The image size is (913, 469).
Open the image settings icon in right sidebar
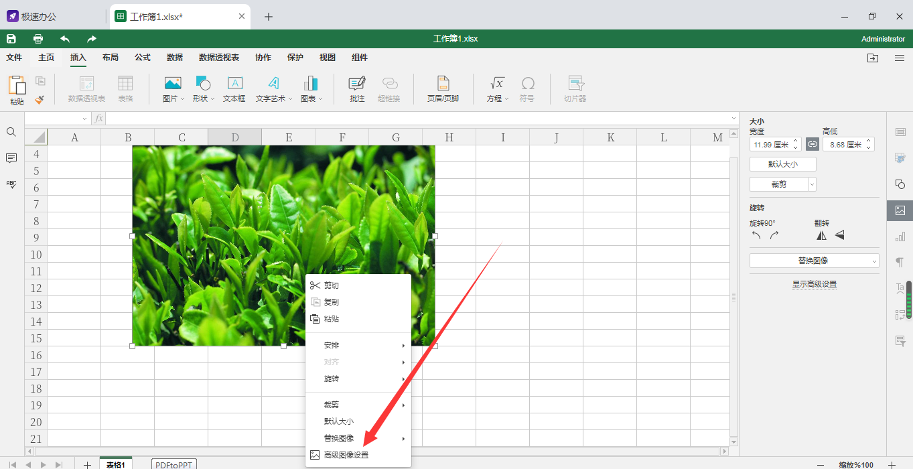coord(900,210)
